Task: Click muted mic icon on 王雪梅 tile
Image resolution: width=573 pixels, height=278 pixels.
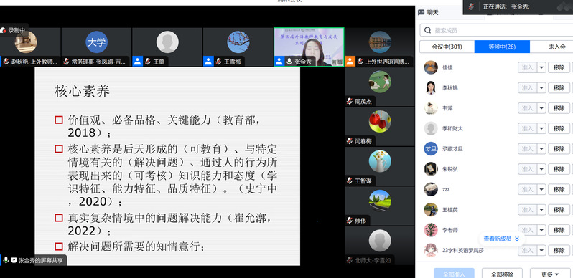Action: coord(218,62)
